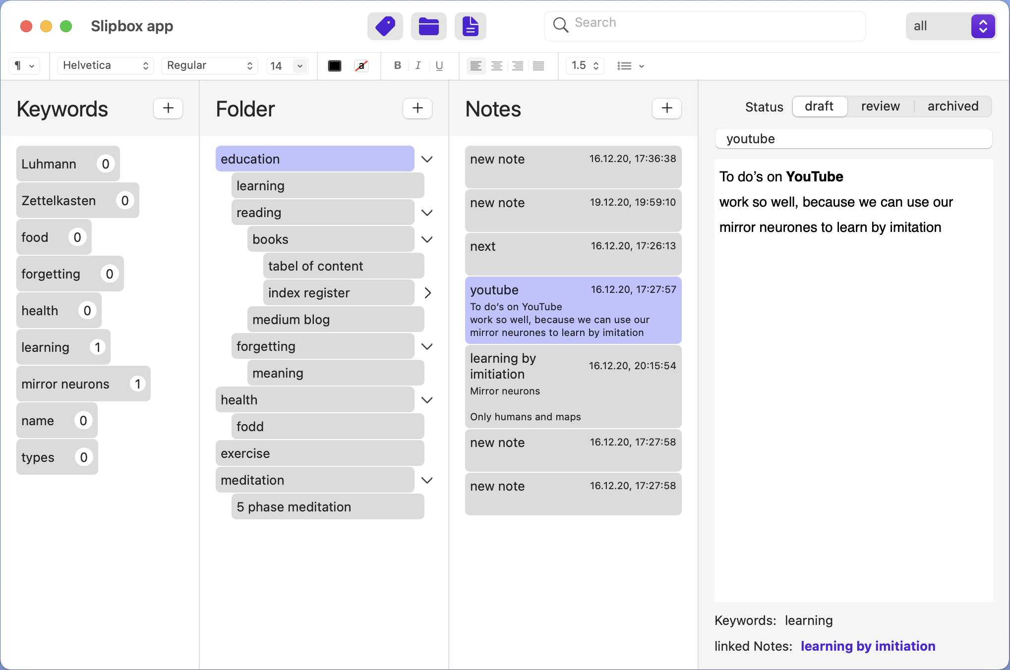Expand the books folder chevron
The height and width of the screenshot is (670, 1010).
coord(427,239)
